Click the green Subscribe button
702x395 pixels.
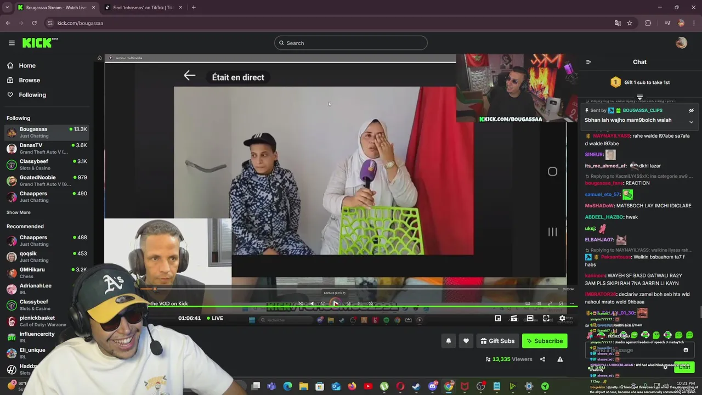click(x=545, y=341)
